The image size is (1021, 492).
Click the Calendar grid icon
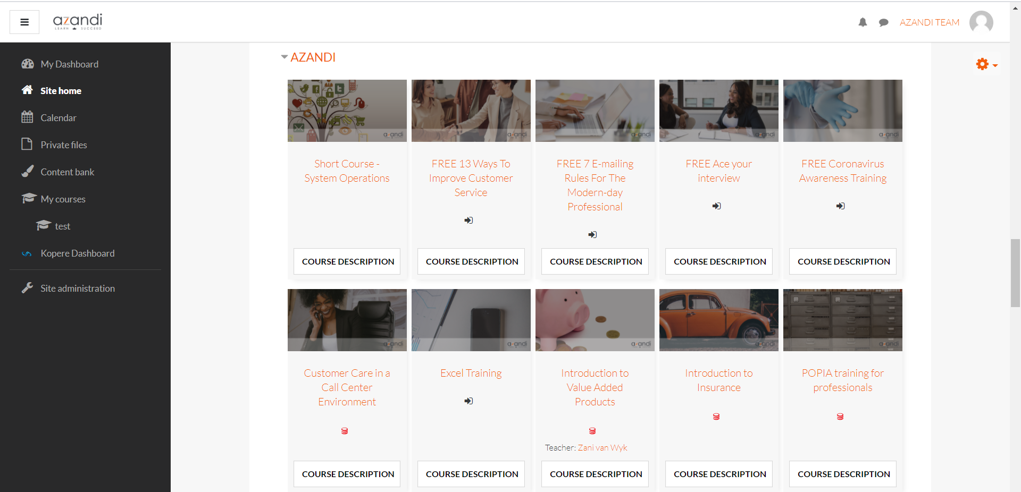27,117
